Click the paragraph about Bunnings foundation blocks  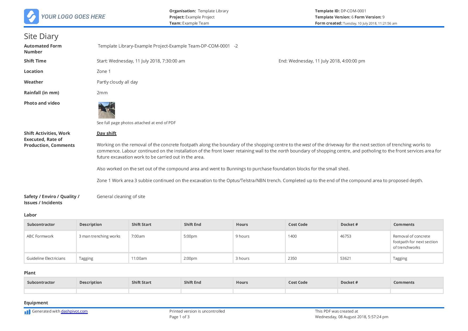pos(223,169)
